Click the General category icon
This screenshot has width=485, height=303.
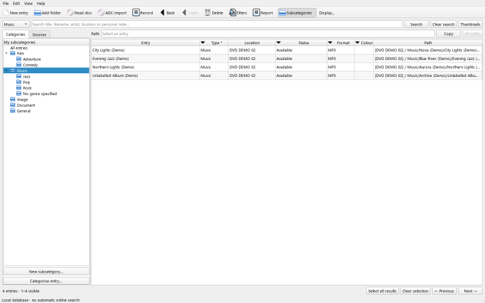[13, 111]
